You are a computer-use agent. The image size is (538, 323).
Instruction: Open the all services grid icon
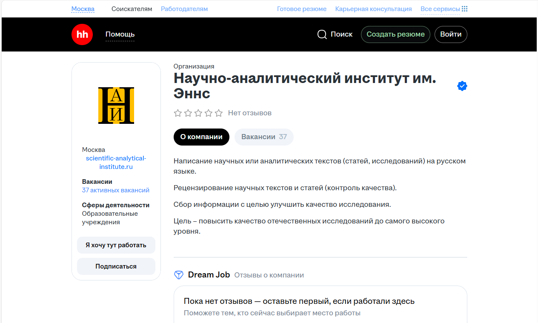465,9
